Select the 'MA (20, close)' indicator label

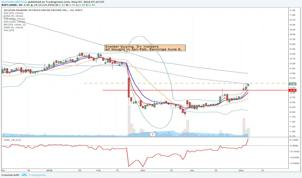13,13
